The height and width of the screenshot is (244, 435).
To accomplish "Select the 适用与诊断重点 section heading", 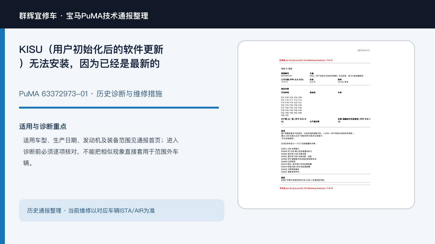I will coord(43,126).
